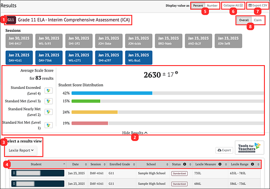Collapse the results with Hide Results
270x189 pixels.
[x=135, y=133]
